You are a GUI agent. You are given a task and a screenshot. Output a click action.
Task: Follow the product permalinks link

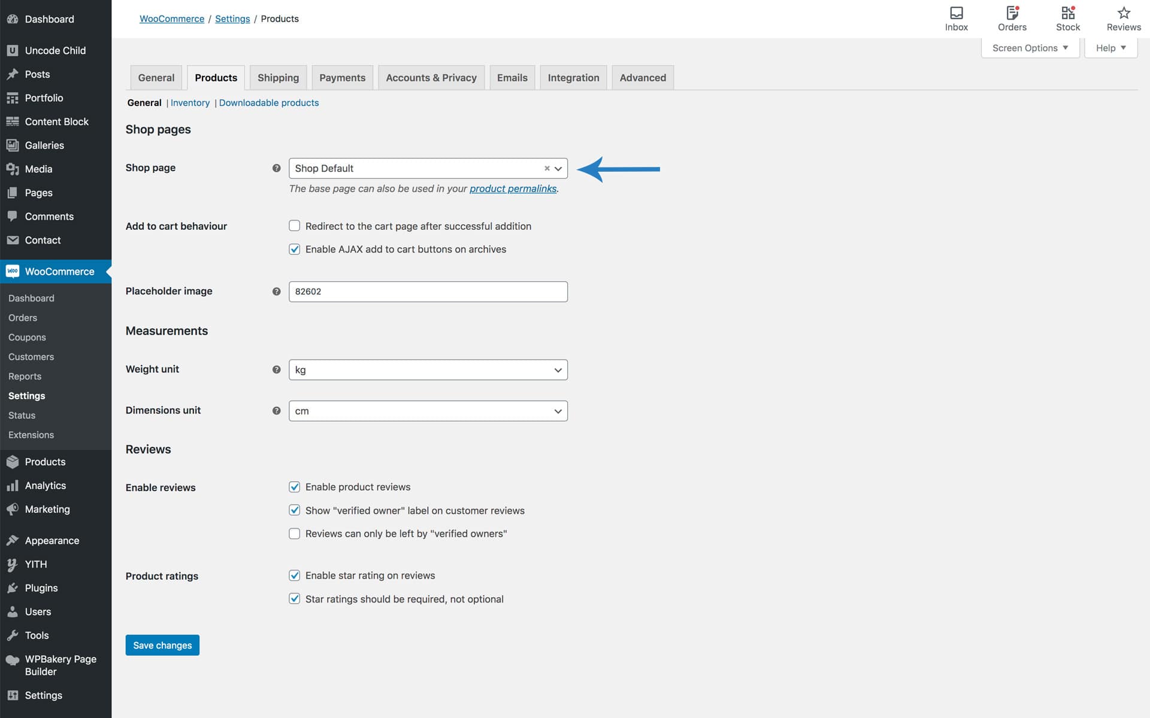513,188
